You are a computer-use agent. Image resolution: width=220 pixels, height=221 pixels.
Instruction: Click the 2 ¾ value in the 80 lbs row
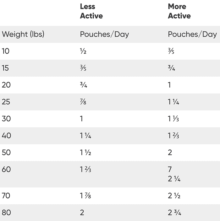click(x=174, y=212)
